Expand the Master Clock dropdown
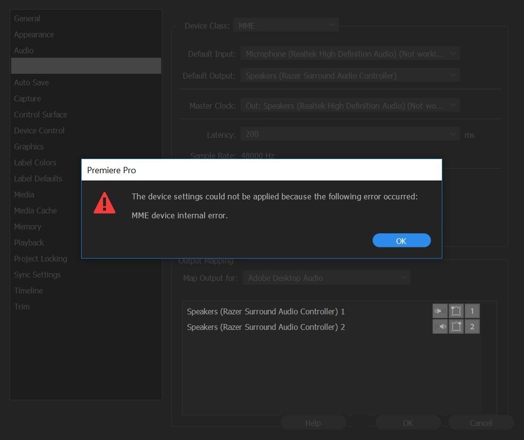The width and height of the screenshot is (524, 440). click(350, 105)
